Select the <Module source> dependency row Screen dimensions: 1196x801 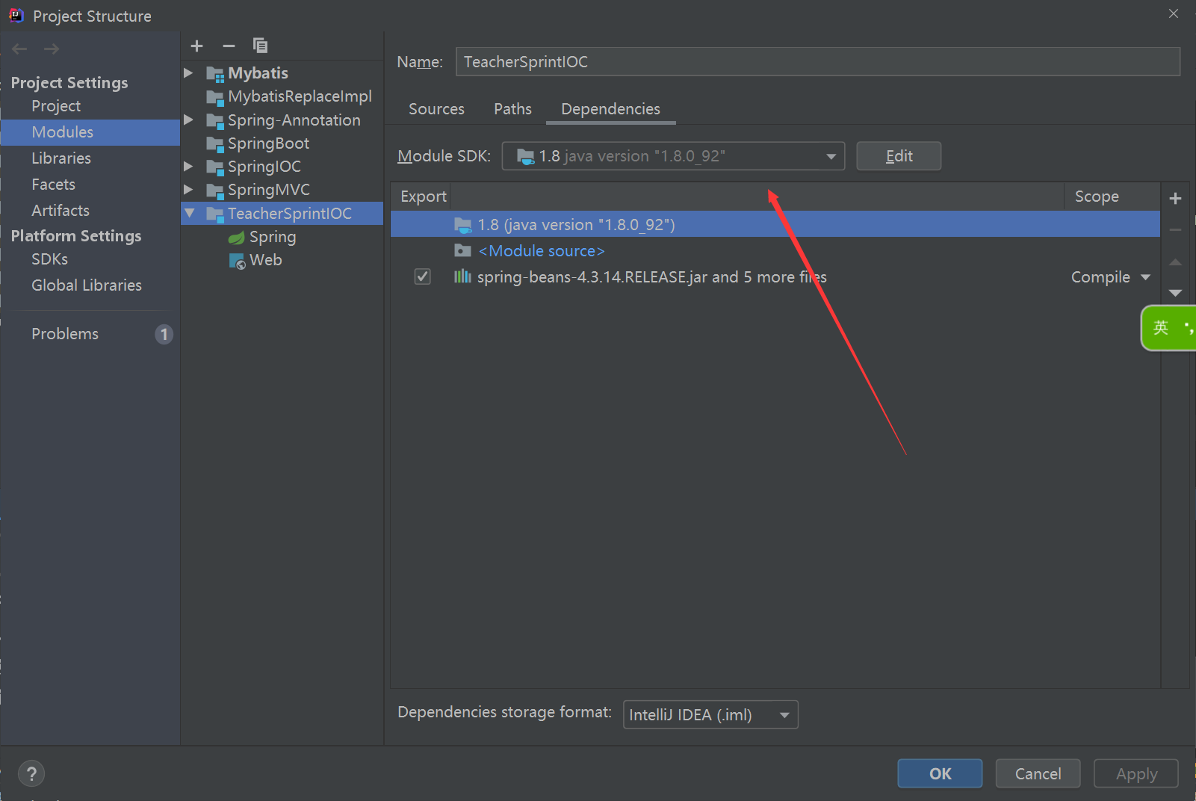775,251
